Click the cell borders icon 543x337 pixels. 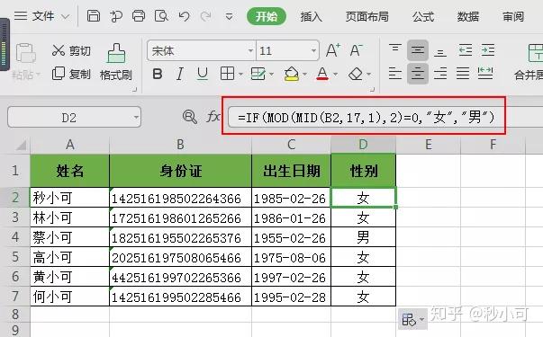(227, 74)
